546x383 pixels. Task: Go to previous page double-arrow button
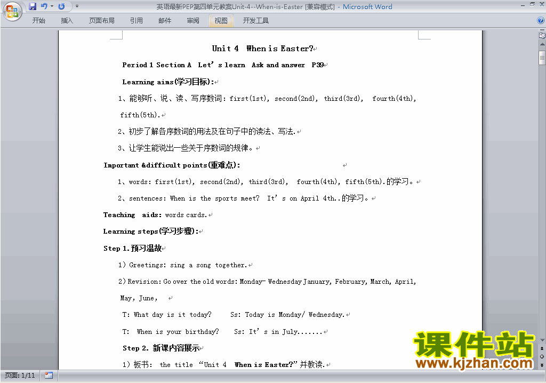coord(542,348)
